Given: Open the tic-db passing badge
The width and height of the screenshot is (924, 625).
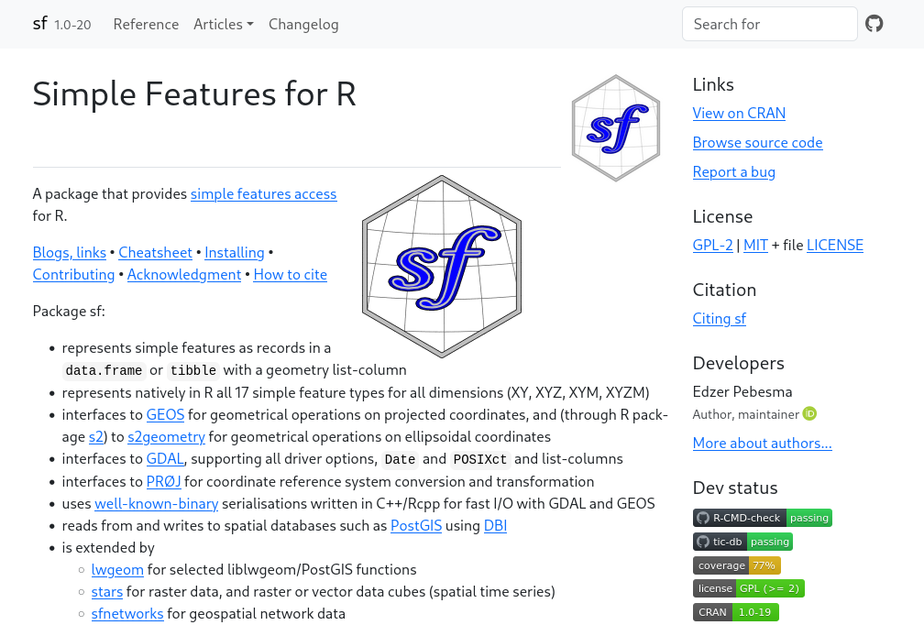Looking at the screenshot, I should (x=742, y=542).
